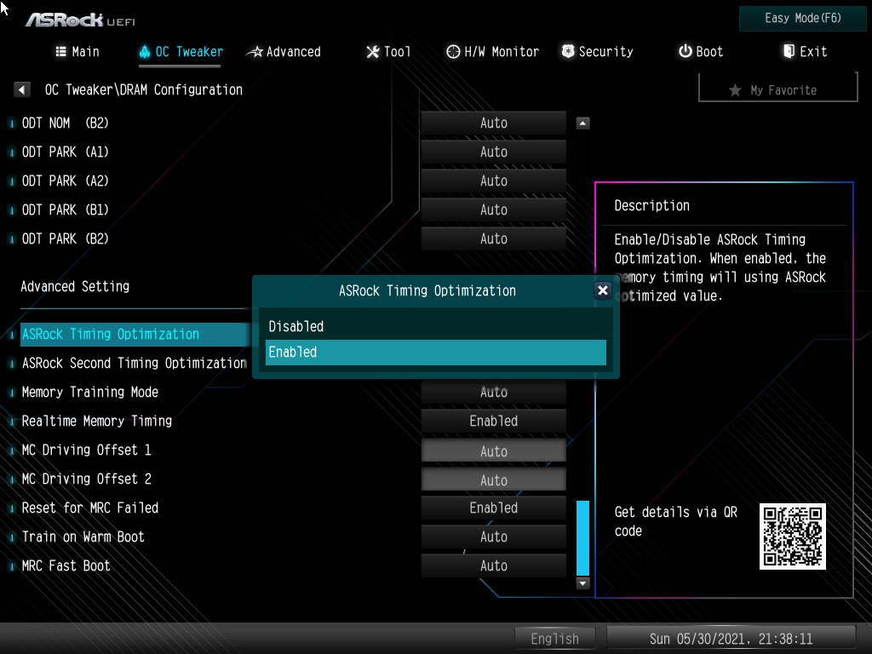Close the ASRock Timing Optimization popup

tap(602, 290)
